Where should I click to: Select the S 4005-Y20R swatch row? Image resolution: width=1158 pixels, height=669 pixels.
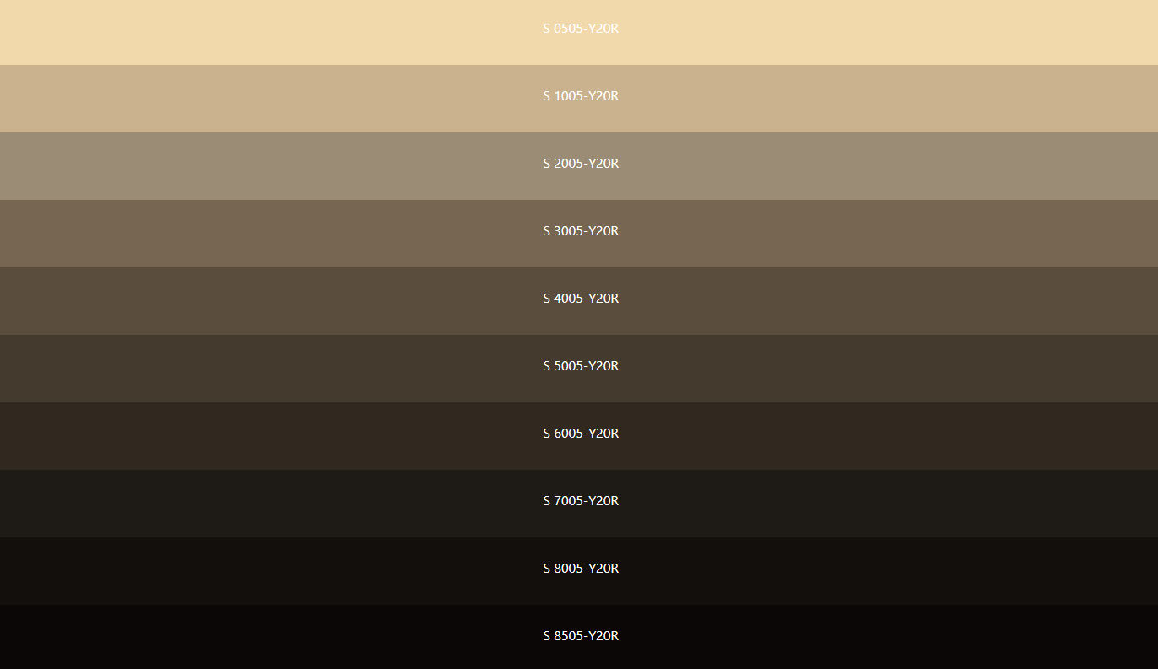(253, 301)
